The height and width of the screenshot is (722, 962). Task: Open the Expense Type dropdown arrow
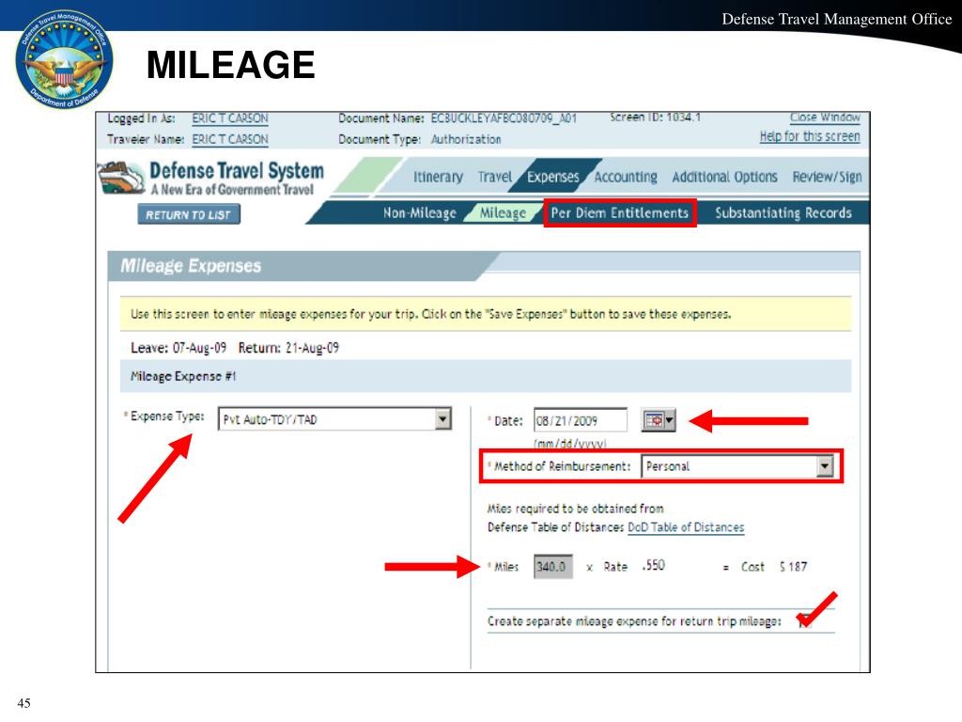pyautogui.click(x=442, y=419)
